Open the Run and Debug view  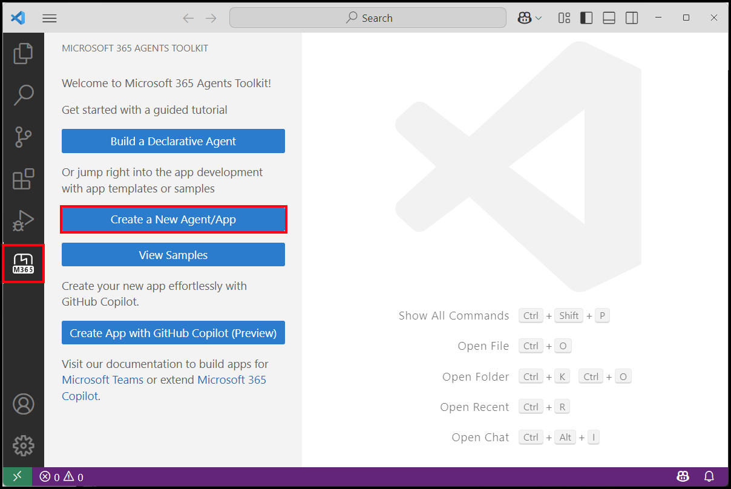coord(24,222)
